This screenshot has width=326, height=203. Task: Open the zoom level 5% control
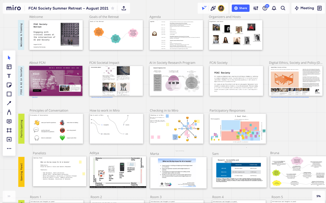point(318,196)
